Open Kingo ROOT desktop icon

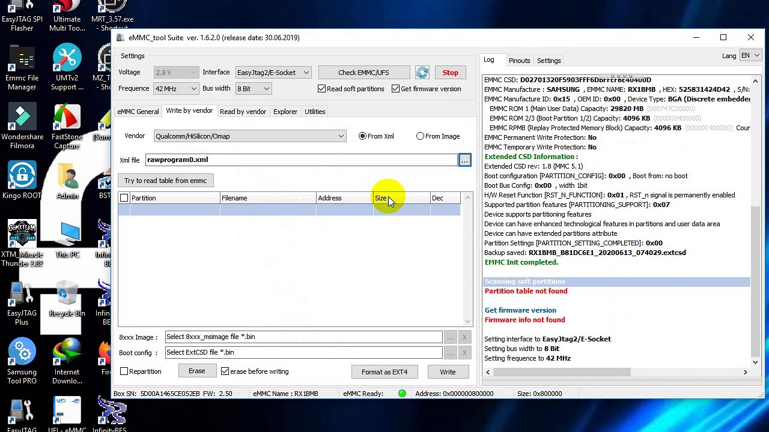coord(22,180)
